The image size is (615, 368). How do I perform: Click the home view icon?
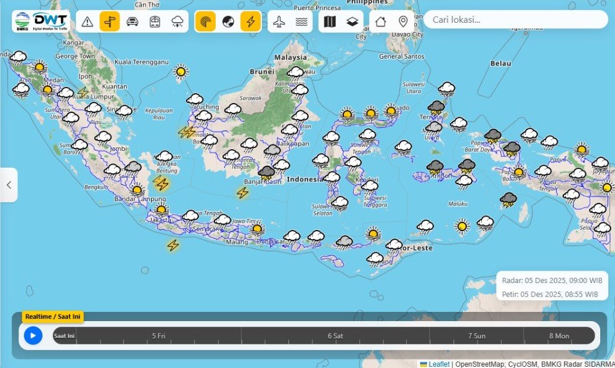pyautogui.click(x=381, y=22)
